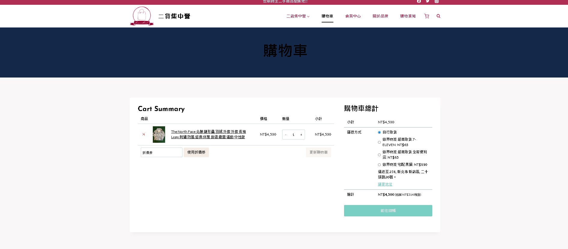The height and width of the screenshot is (249, 568).
Task: Select 全家便利店 pickup shipping option
Action: click(x=379, y=155)
